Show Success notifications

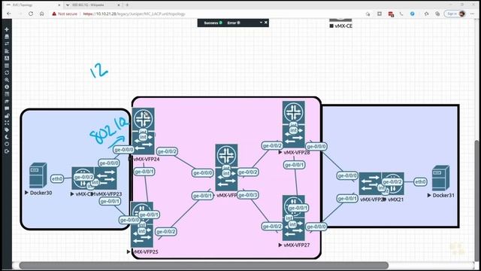pyautogui.click(x=213, y=23)
